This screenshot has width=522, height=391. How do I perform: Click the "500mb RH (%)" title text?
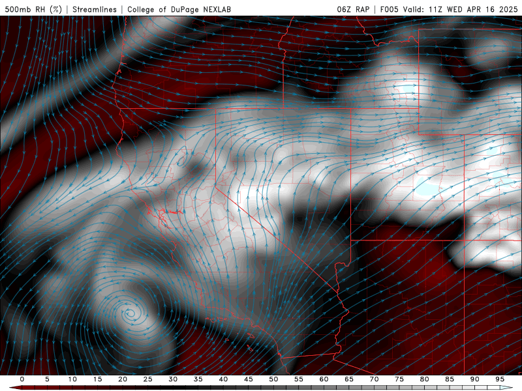point(33,9)
